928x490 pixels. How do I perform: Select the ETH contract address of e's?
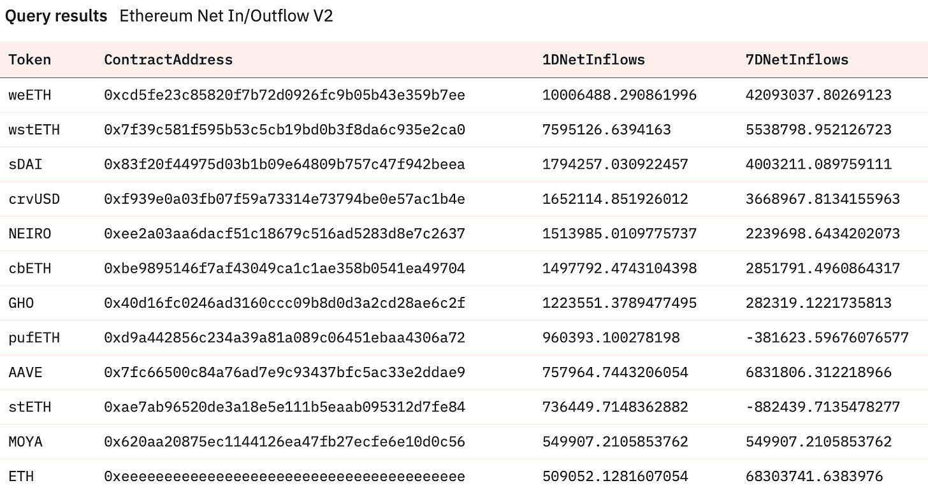(x=284, y=477)
